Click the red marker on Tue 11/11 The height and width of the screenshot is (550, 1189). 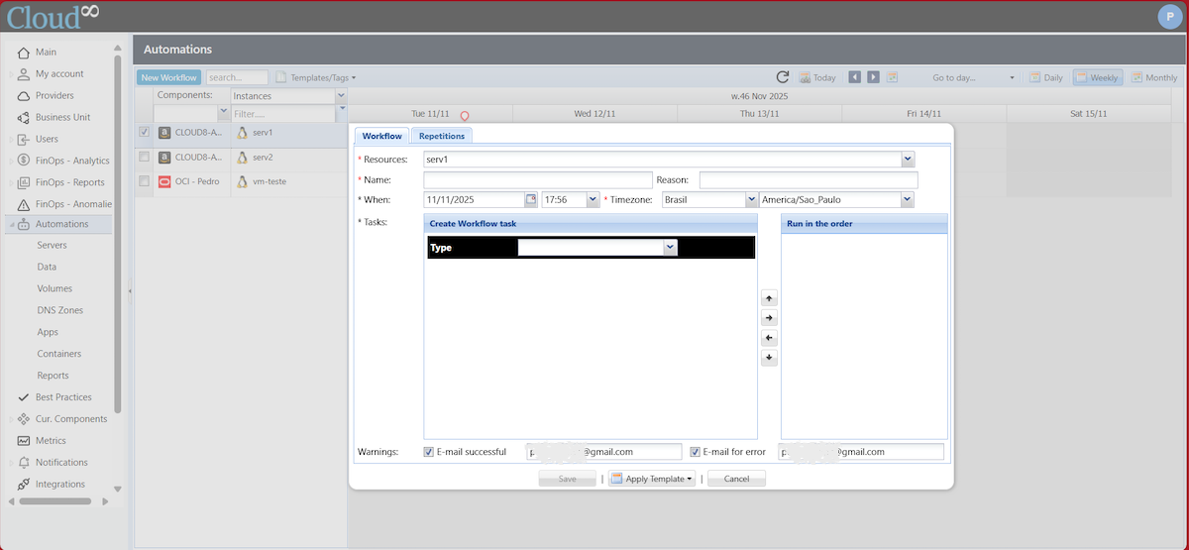[465, 116]
